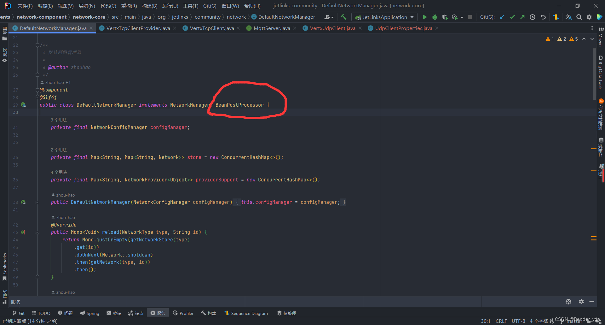Screen dimensions: 605x325
Task: Click the override gutter icon on line 43
Action: pyautogui.click(x=23, y=232)
